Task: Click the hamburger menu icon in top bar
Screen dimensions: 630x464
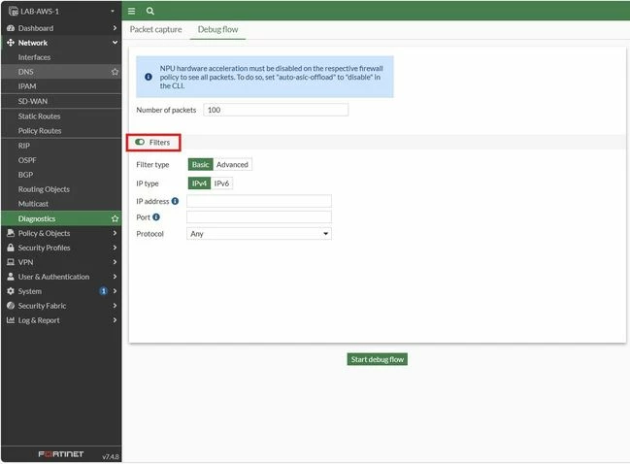Action: pos(131,12)
